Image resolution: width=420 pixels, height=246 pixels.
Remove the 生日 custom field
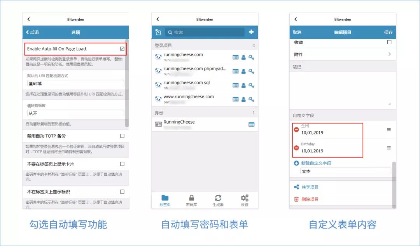click(x=296, y=129)
